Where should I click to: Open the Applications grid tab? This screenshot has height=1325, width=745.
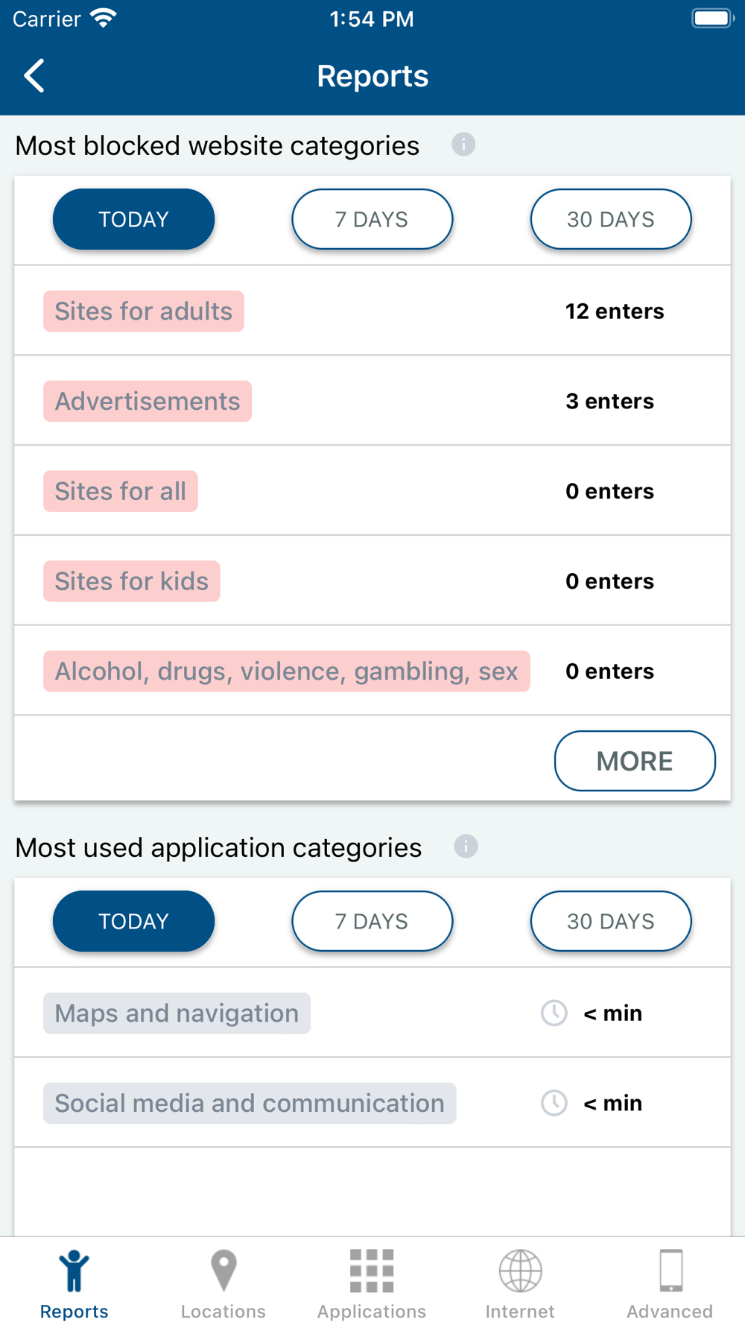click(x=372, y=1283)
